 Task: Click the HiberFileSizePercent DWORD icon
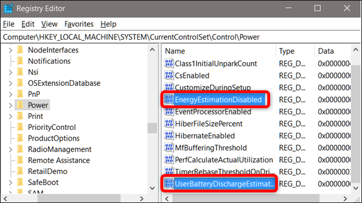click(169, 123)
